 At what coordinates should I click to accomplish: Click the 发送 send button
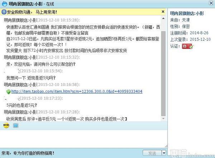[x=152, y=153]
